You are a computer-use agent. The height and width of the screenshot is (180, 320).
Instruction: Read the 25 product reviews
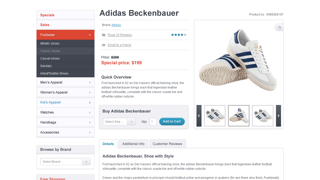pyautogui.click(x=120, y=35)
